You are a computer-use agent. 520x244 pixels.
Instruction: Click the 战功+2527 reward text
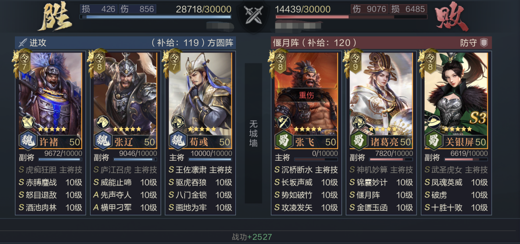click(x=252, y=237)
